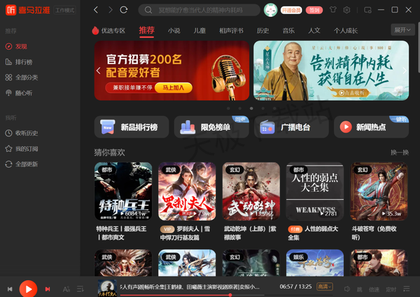Click the refresh icon in top bar
The image size is (420, 297).
pos(124,10)
